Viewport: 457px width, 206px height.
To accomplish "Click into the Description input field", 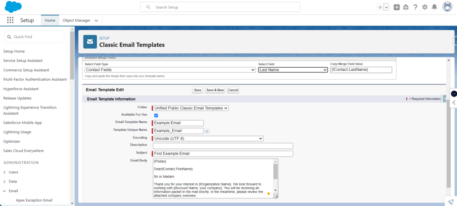I will point(223,146).
